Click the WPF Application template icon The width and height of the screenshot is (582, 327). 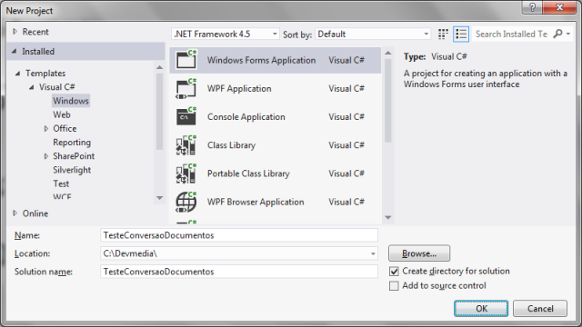tap(186, 89)
